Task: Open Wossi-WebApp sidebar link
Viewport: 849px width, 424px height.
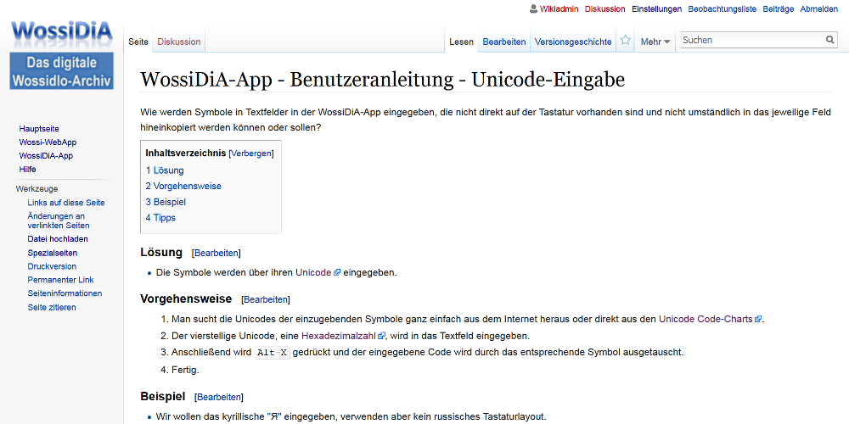Action: pyautogui.click(x=48, y=142)
